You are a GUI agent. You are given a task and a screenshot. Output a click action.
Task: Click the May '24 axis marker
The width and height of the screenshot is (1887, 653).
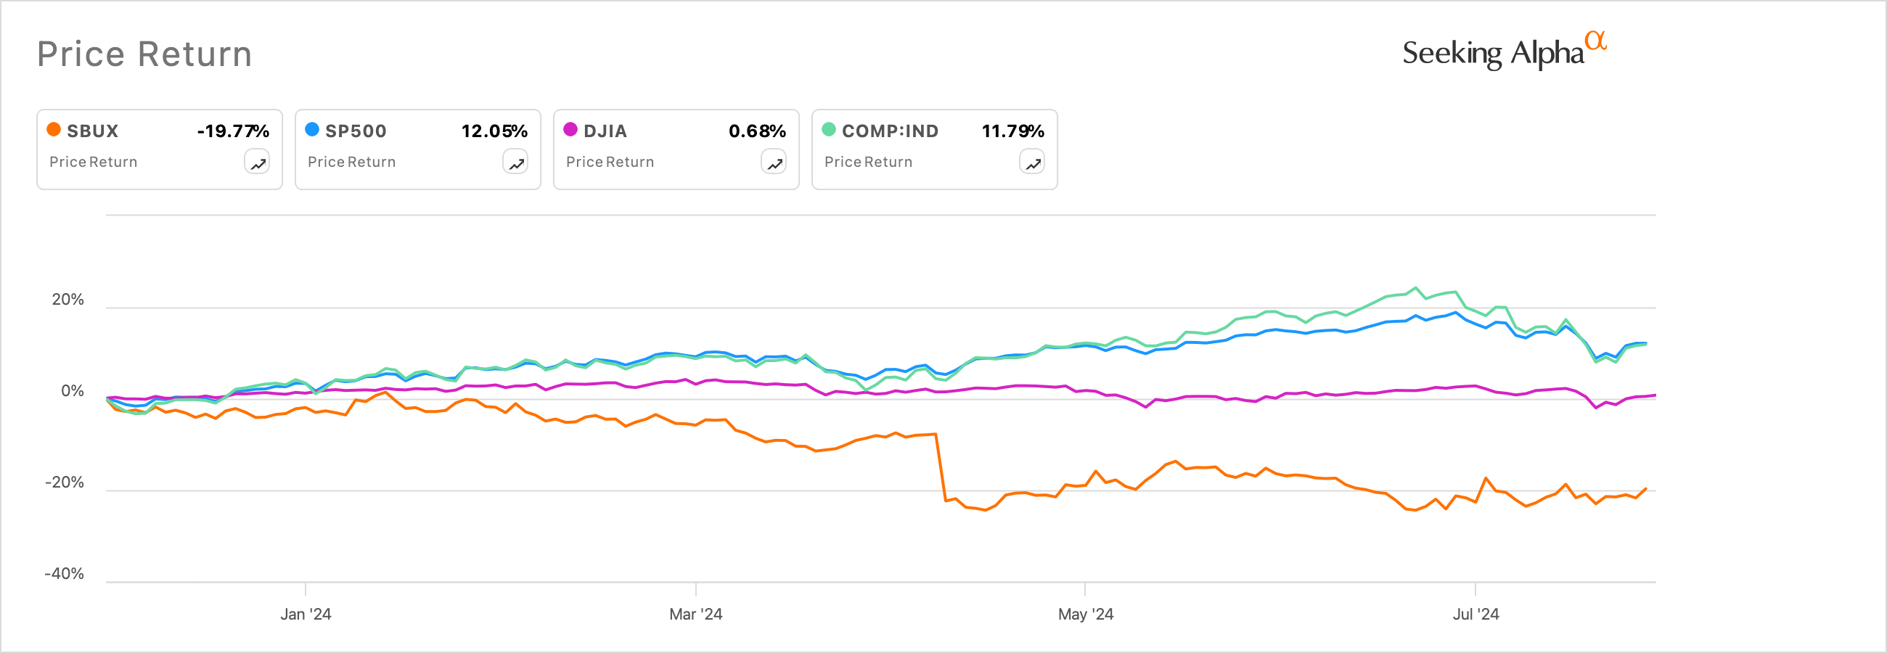(1086, 615)
